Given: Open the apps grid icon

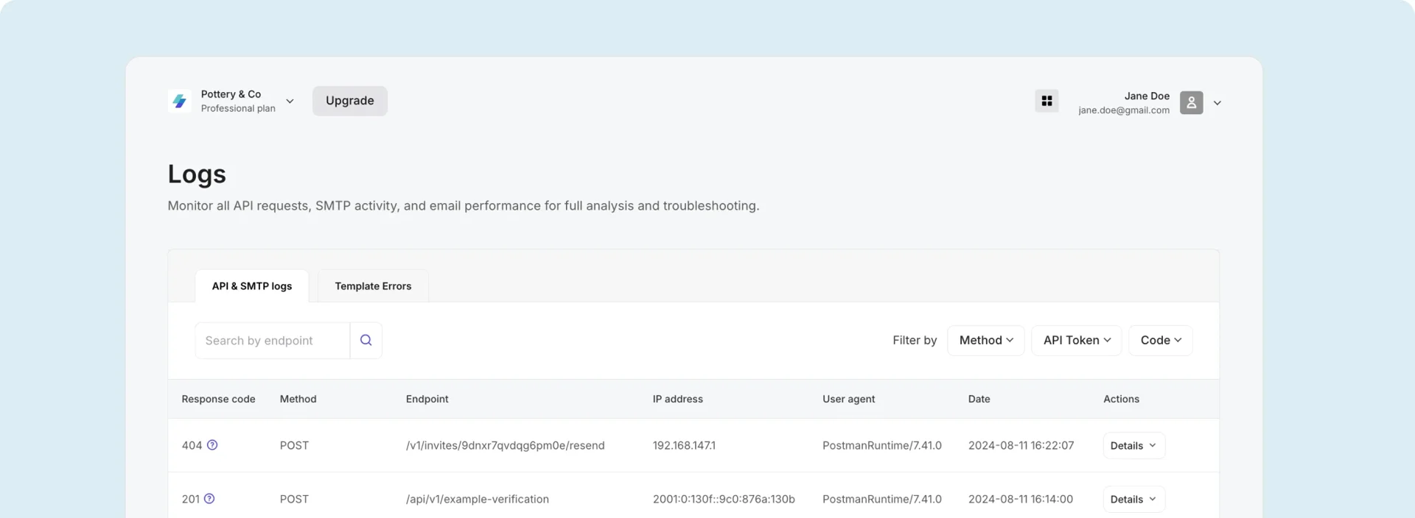Looking at the screenshot, I should pos(1047,101).
